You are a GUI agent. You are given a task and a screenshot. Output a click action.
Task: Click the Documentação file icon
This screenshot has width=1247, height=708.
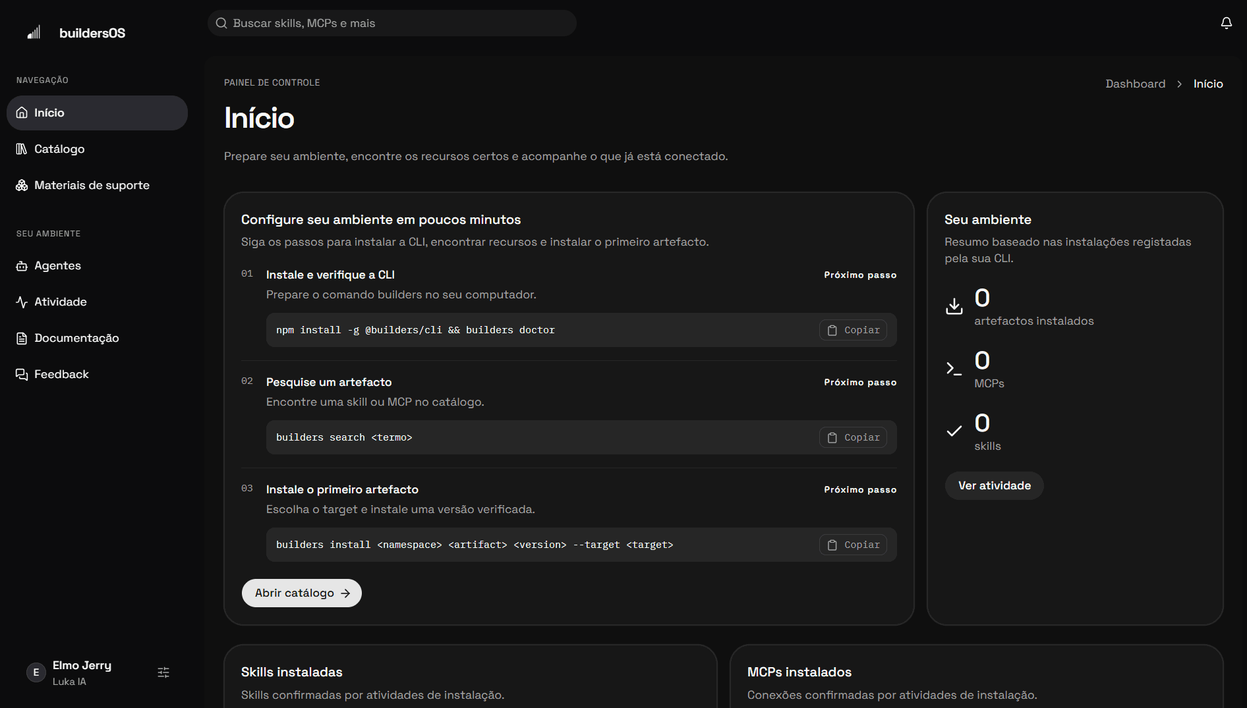pyautogui.click(x=22, y=338)
